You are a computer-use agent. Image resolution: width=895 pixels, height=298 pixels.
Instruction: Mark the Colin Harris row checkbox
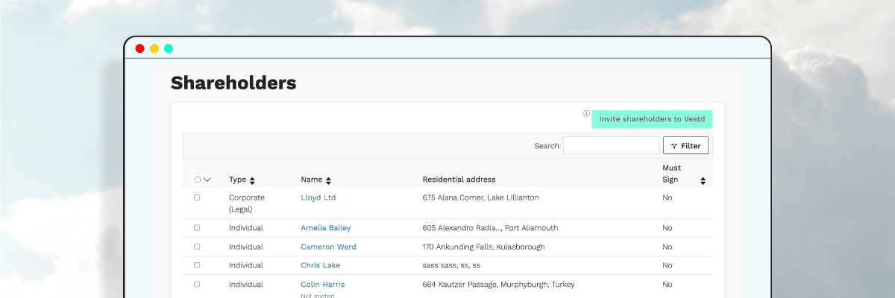(197, 284)
